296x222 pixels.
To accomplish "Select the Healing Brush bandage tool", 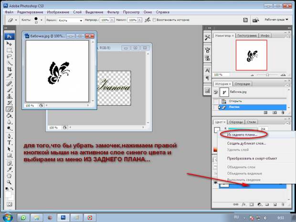I will [x=9, y=84].
